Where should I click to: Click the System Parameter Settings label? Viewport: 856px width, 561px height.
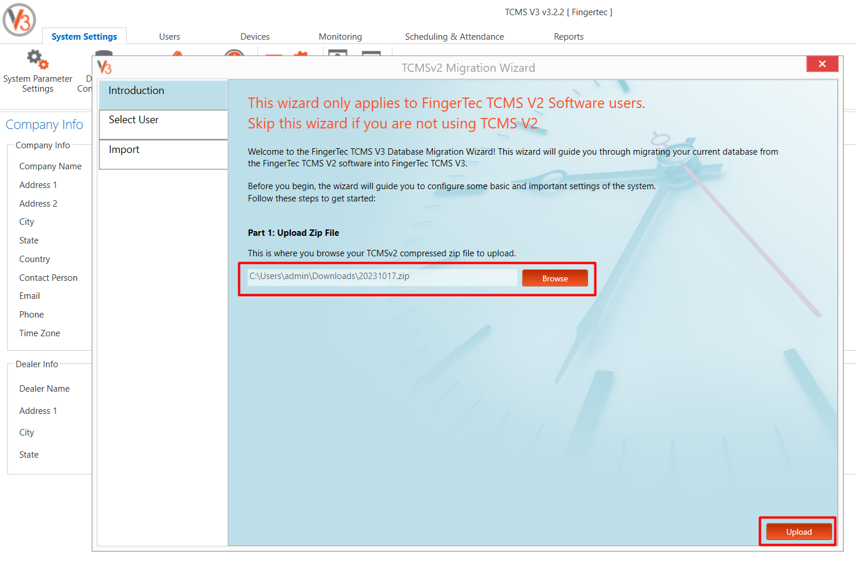click(37, 83)
